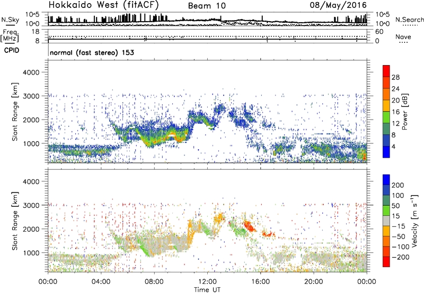Viewport: 424px width, 293px height.
Task: Click the light green 12–16 dB Power segment
Action: click(x=386, y=117)
